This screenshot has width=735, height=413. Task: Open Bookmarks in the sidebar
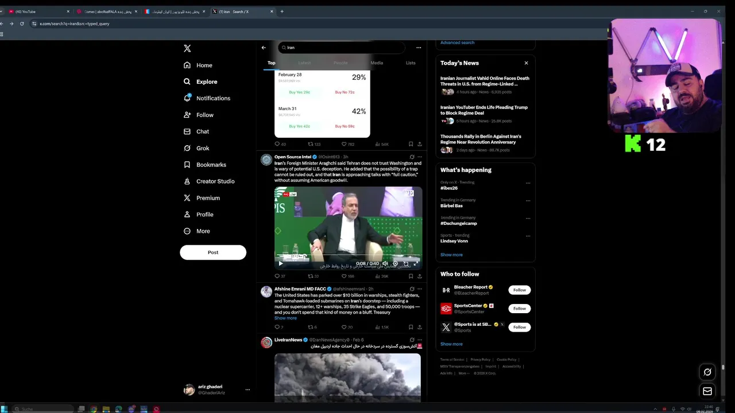pyautogui.click(x=204, y=165)
